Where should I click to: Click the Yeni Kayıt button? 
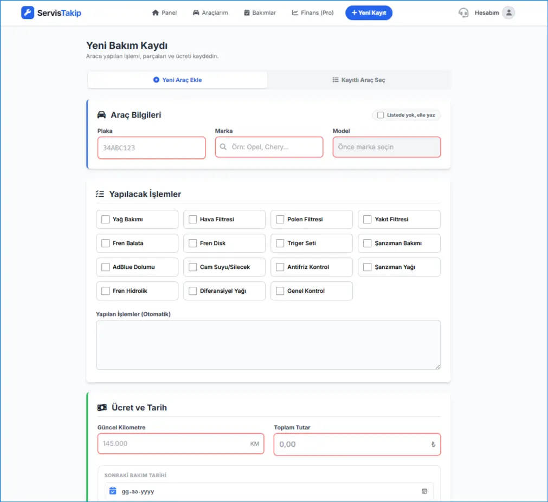click(x=369, y=12)
